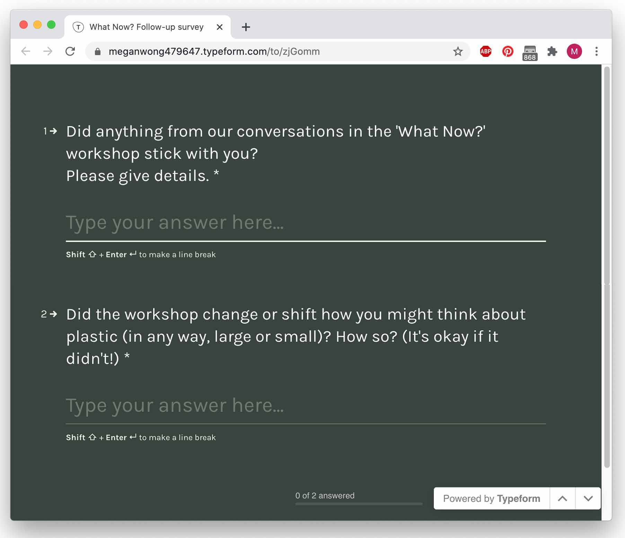Click the page's vertical scrollbar
The height and width of the screenshot is (538, 625).
[607, 173]
